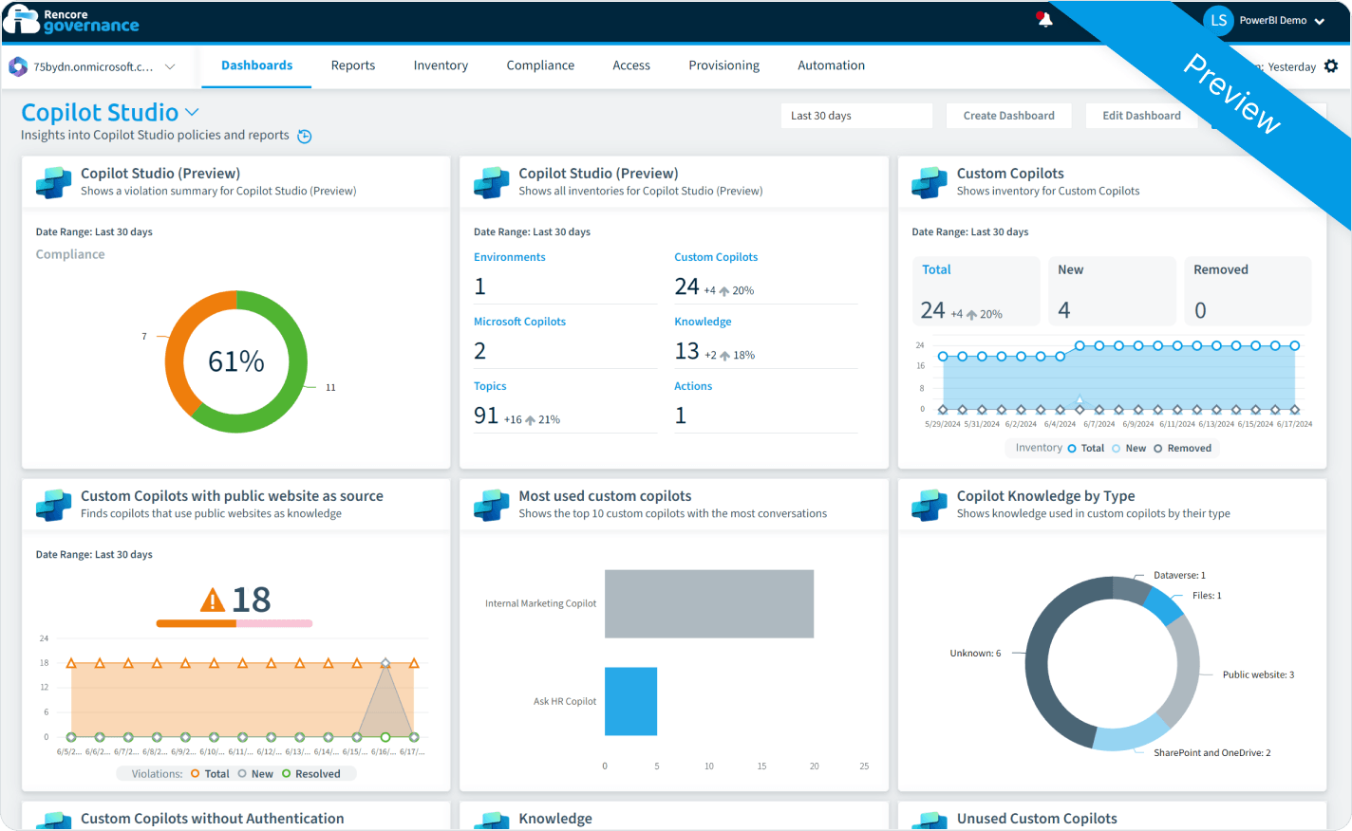Open the Environments link
The image size is (1352, 831).
pos(509,257)
